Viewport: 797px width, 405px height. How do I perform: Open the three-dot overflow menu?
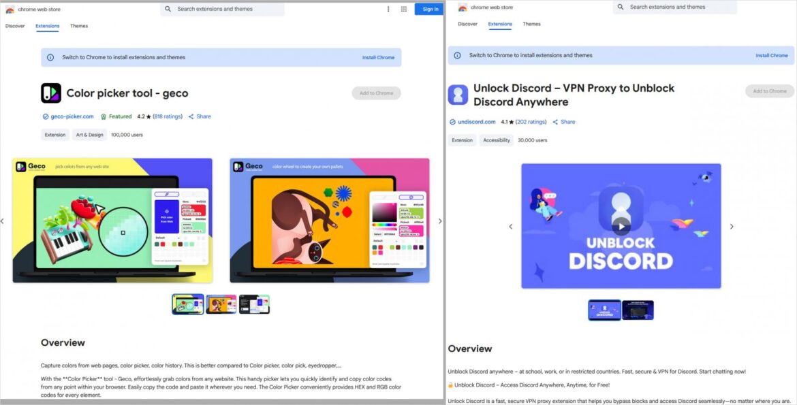(x=388, y=9)
